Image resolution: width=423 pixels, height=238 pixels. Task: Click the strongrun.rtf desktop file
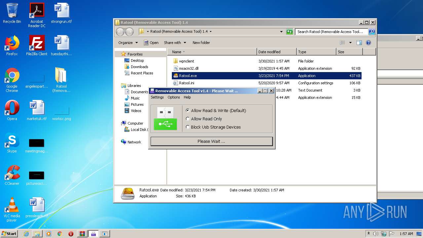(61, 14)
